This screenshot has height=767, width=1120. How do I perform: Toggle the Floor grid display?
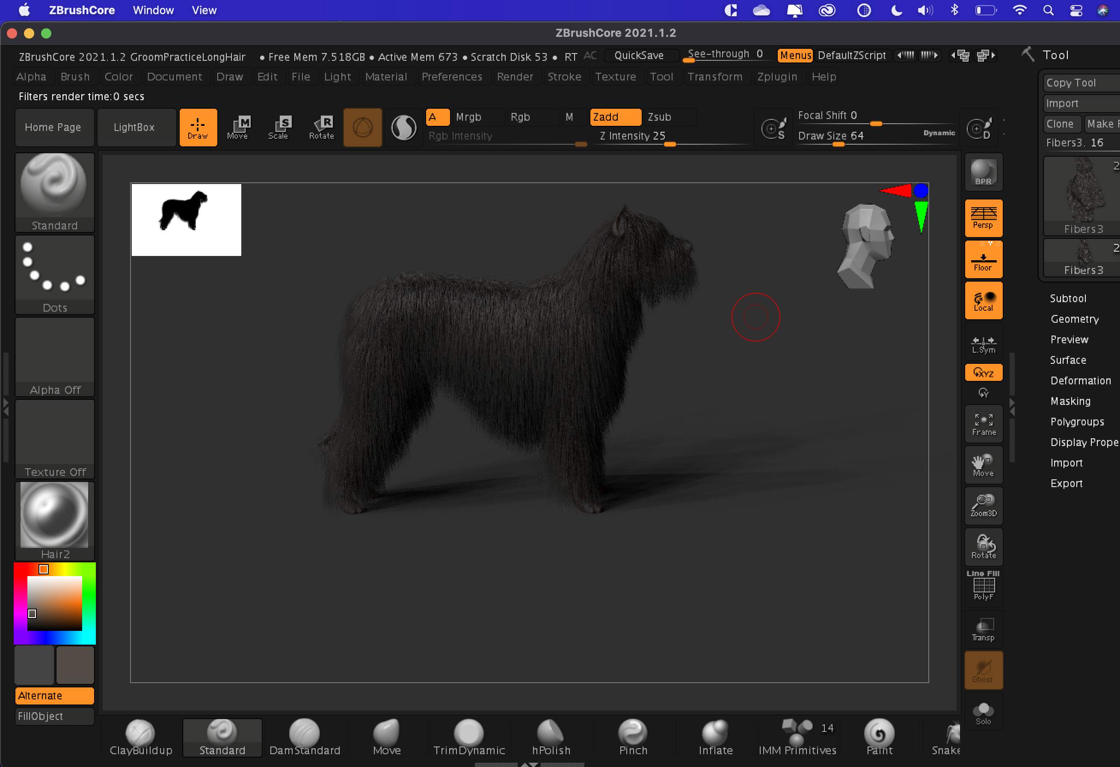[x=983, y=259]
